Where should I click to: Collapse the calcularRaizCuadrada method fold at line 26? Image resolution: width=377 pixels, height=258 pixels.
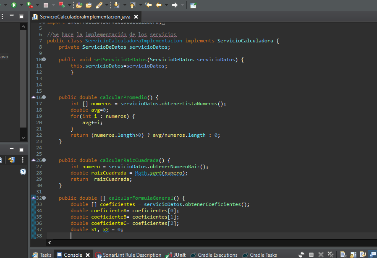44,160
